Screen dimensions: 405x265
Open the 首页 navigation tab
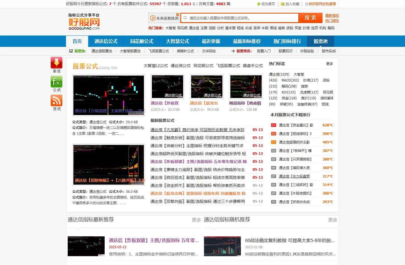(77, 41)
